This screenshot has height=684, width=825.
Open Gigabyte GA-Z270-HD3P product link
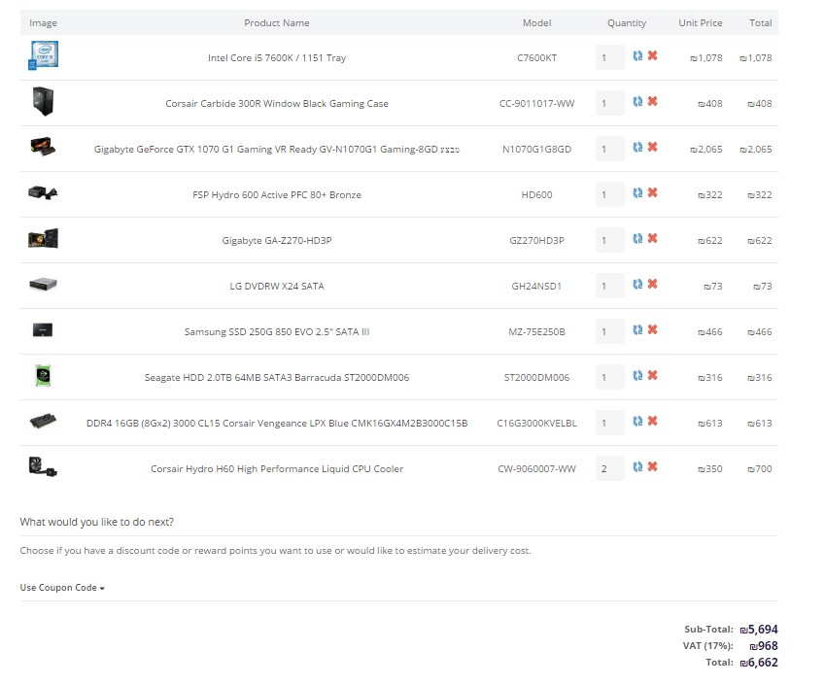click(277, 240)
